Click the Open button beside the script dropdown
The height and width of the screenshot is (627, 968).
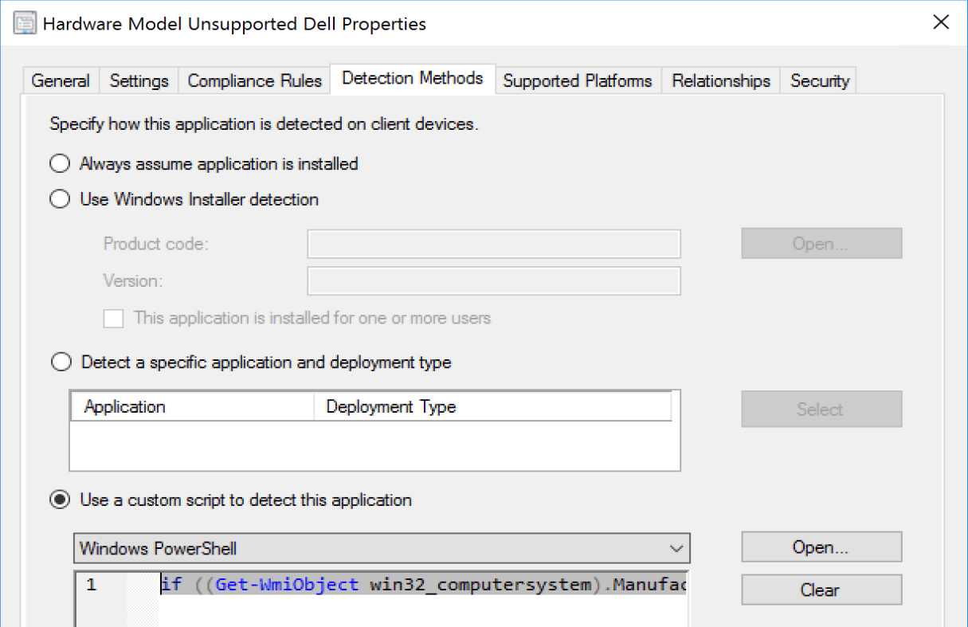pos(821,547)
